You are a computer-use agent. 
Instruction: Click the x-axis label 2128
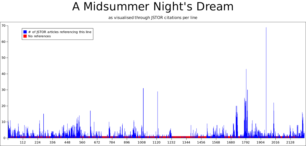[290, 142]
